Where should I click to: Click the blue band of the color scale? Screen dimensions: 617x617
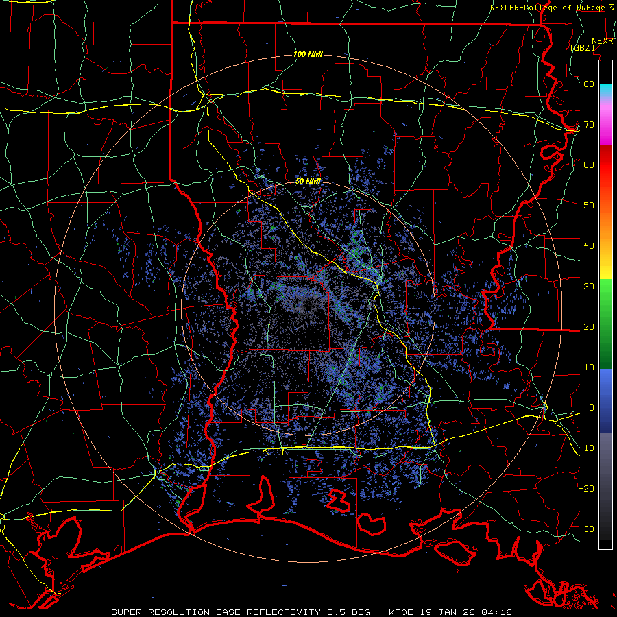[x=605, y=400]
